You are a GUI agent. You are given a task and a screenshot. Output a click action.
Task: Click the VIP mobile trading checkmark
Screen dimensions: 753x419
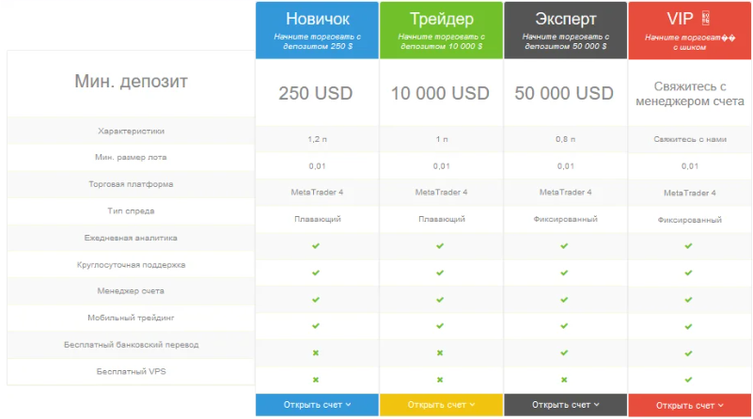[689, 326]
